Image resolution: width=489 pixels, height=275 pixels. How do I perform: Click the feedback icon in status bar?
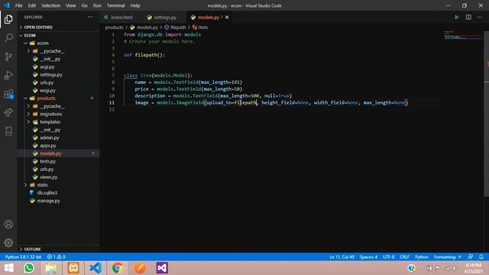pos(471,257)
